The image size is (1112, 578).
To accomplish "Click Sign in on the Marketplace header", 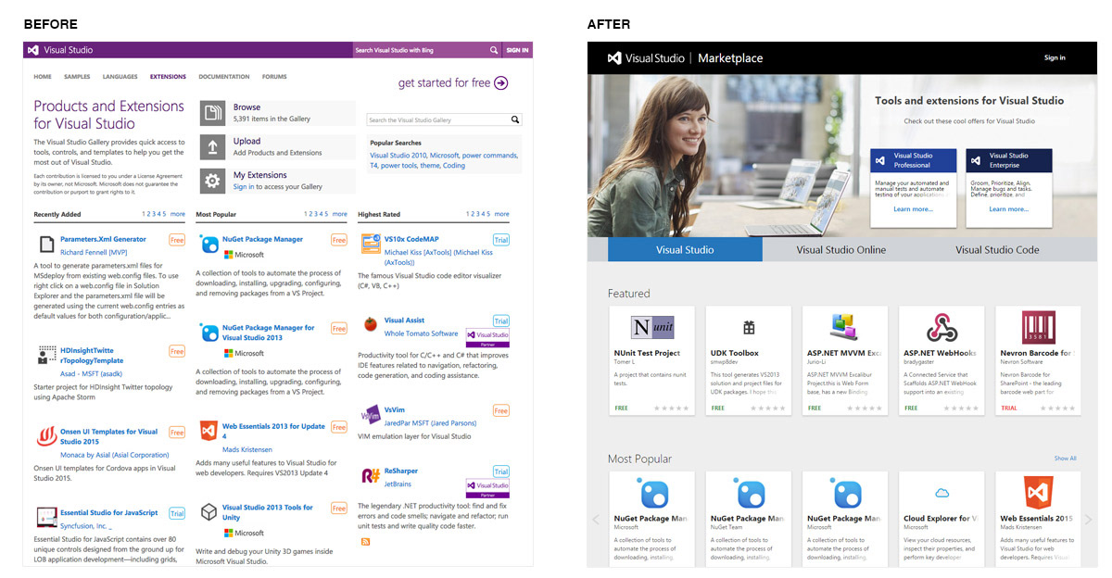I will click(1055, 57).
